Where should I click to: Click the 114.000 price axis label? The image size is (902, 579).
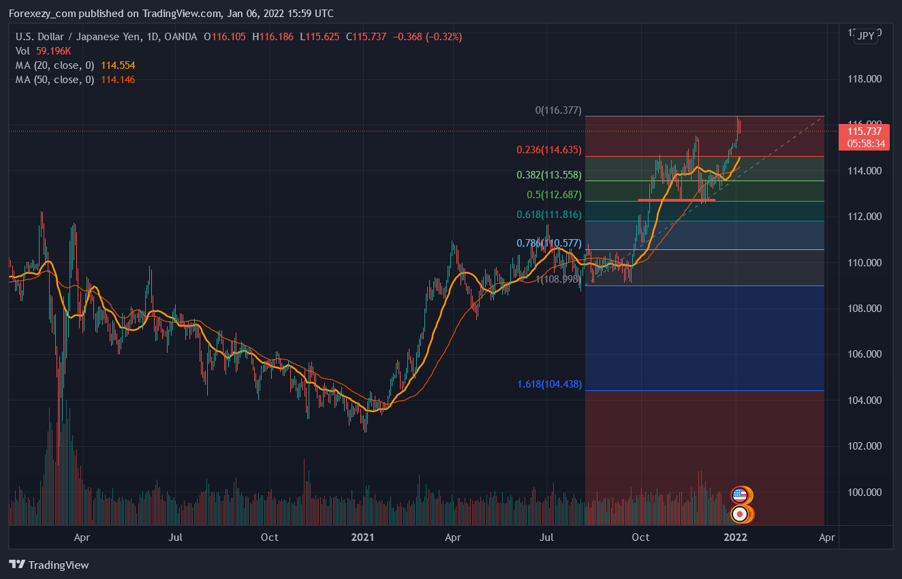pyautogui.click(x=865, y=171)
